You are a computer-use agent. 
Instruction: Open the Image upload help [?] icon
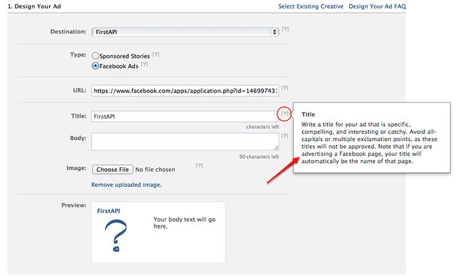click(x=199, y=165)
